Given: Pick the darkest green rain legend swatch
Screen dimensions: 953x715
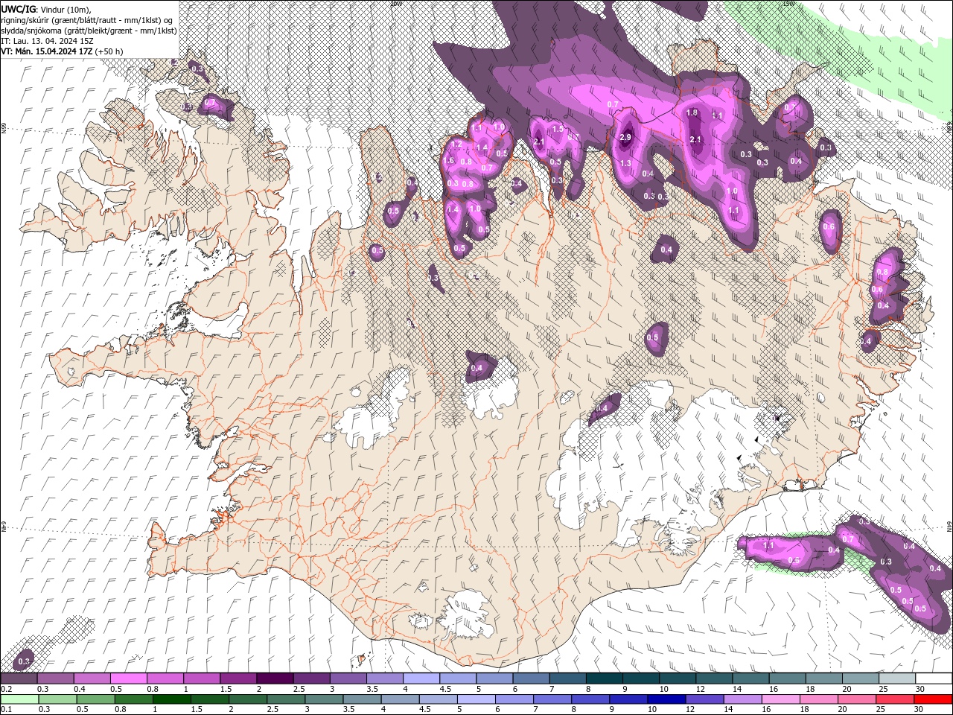Looking at the screenshot, I should click(171, 699).
